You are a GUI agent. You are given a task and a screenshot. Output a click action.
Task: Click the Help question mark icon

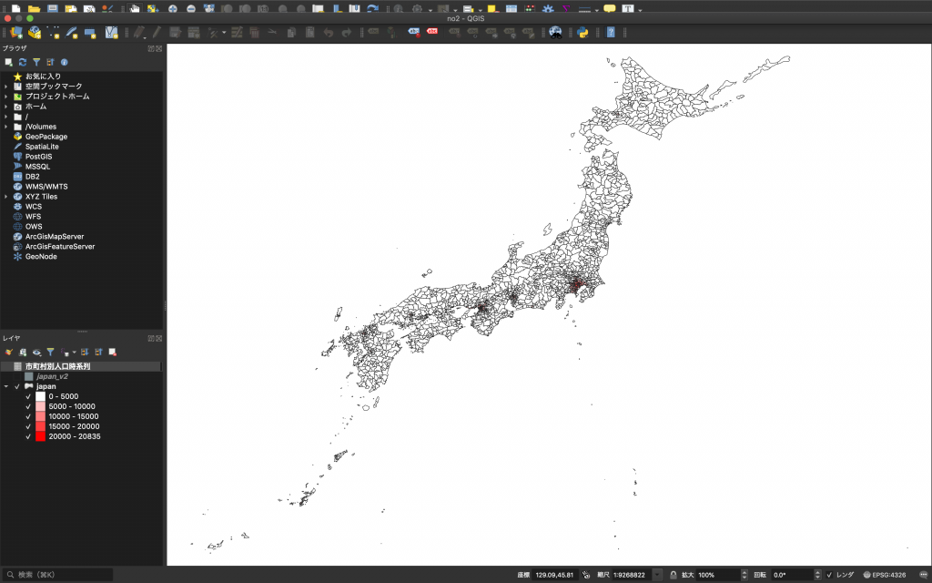point(611,32)
